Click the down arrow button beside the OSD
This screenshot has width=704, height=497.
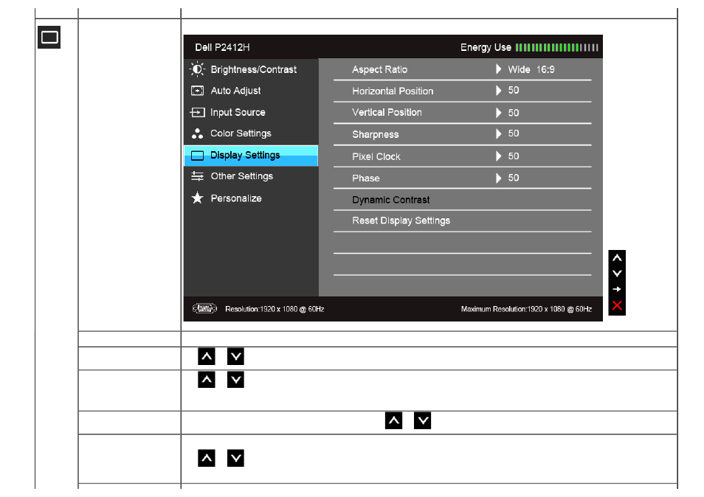617,274
